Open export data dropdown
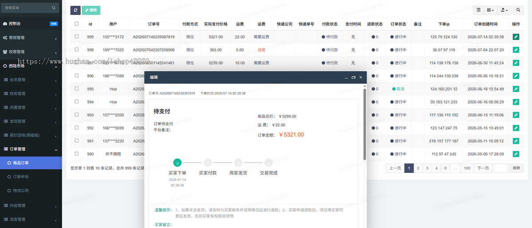Image resolution: width=532 pixels, height=228 pixels. pos(505,10)
